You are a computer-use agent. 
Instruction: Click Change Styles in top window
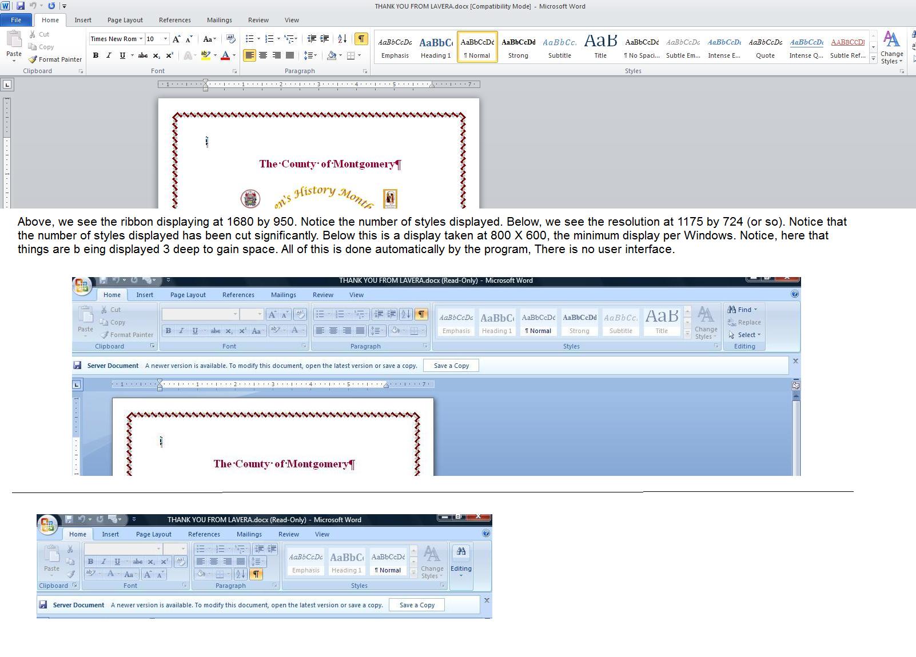[x=891, y=47]
